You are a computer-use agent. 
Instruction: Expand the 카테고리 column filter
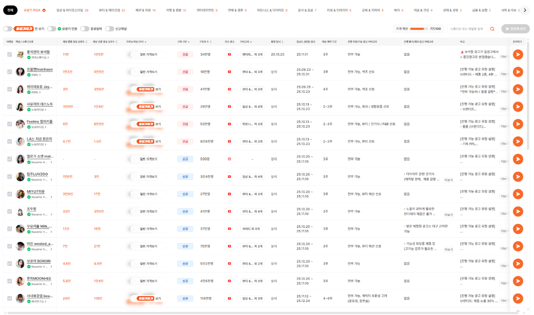246,42
